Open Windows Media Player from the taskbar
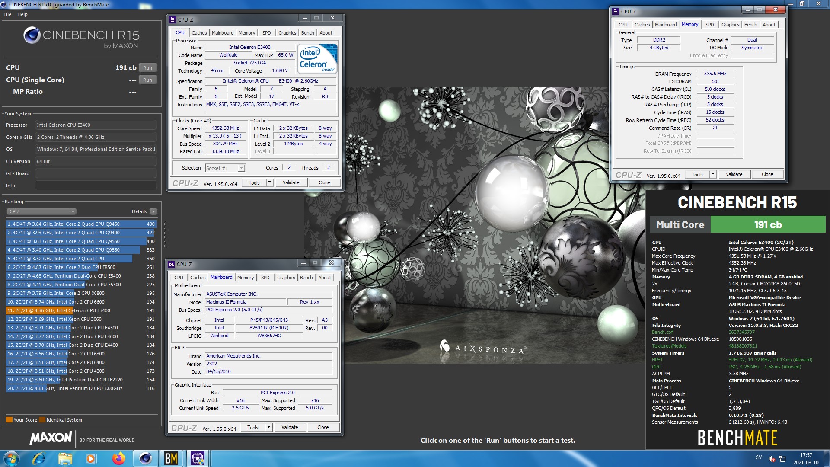830x467 pixels. coord(91,458)
